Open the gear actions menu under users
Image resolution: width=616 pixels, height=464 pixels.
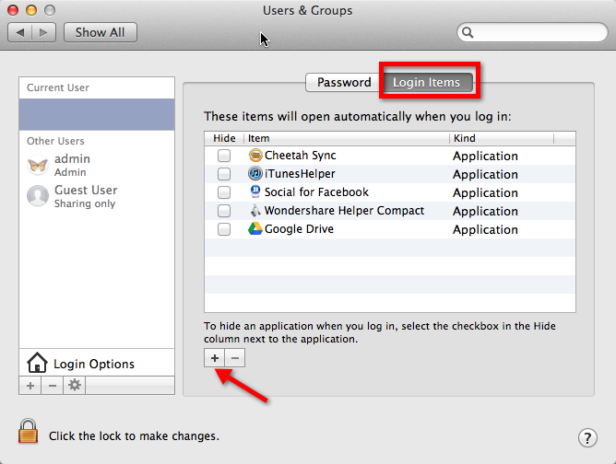point(75,386)
